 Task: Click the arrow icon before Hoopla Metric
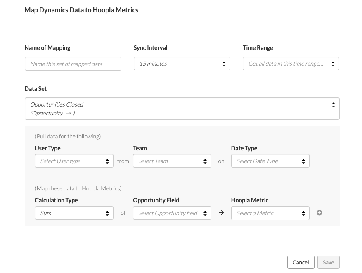click(221, 213)
